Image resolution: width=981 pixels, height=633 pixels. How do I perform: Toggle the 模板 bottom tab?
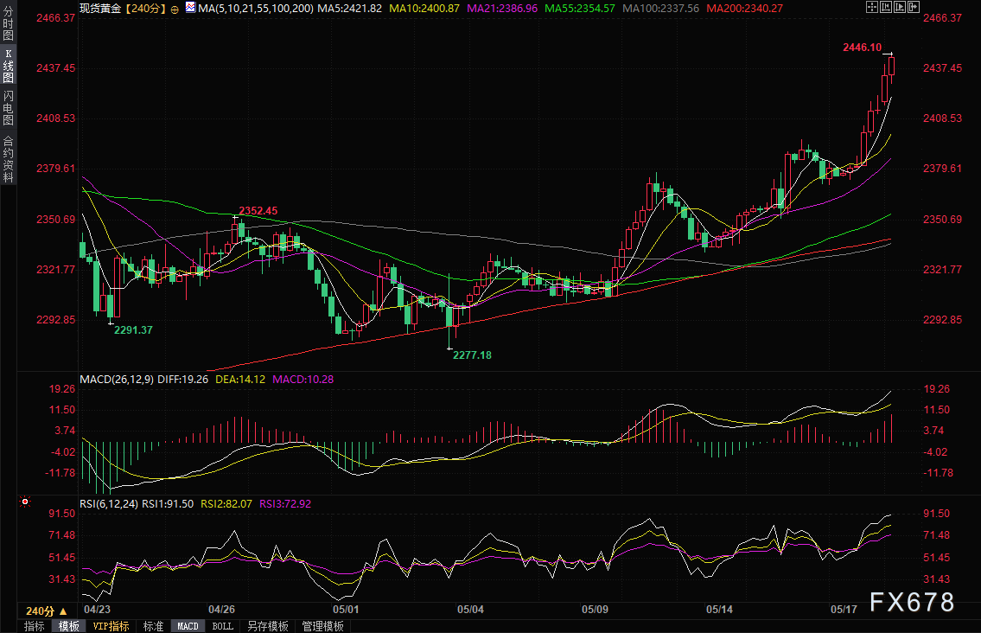(x=68, y=626)
